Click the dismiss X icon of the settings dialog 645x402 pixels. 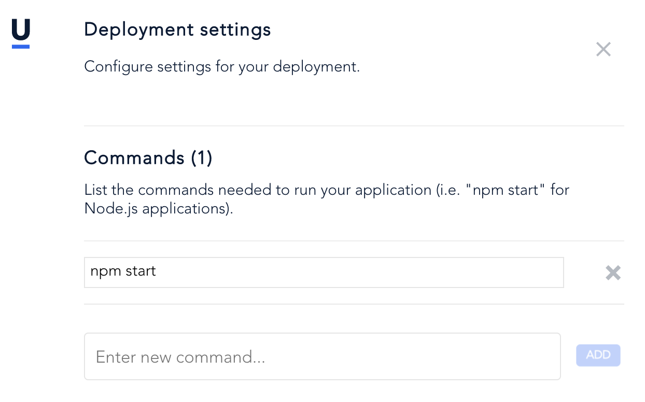coord(603,49)
